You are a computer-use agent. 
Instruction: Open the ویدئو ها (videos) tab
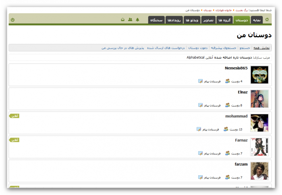coord(192,20)
